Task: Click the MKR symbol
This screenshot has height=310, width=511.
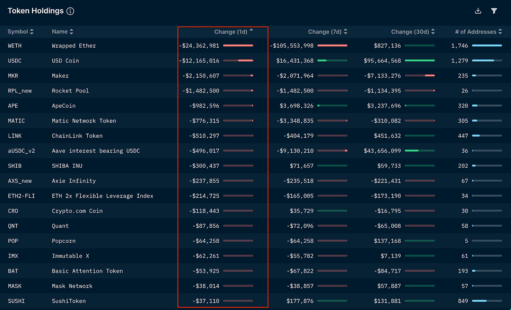Action: (14, 76)
